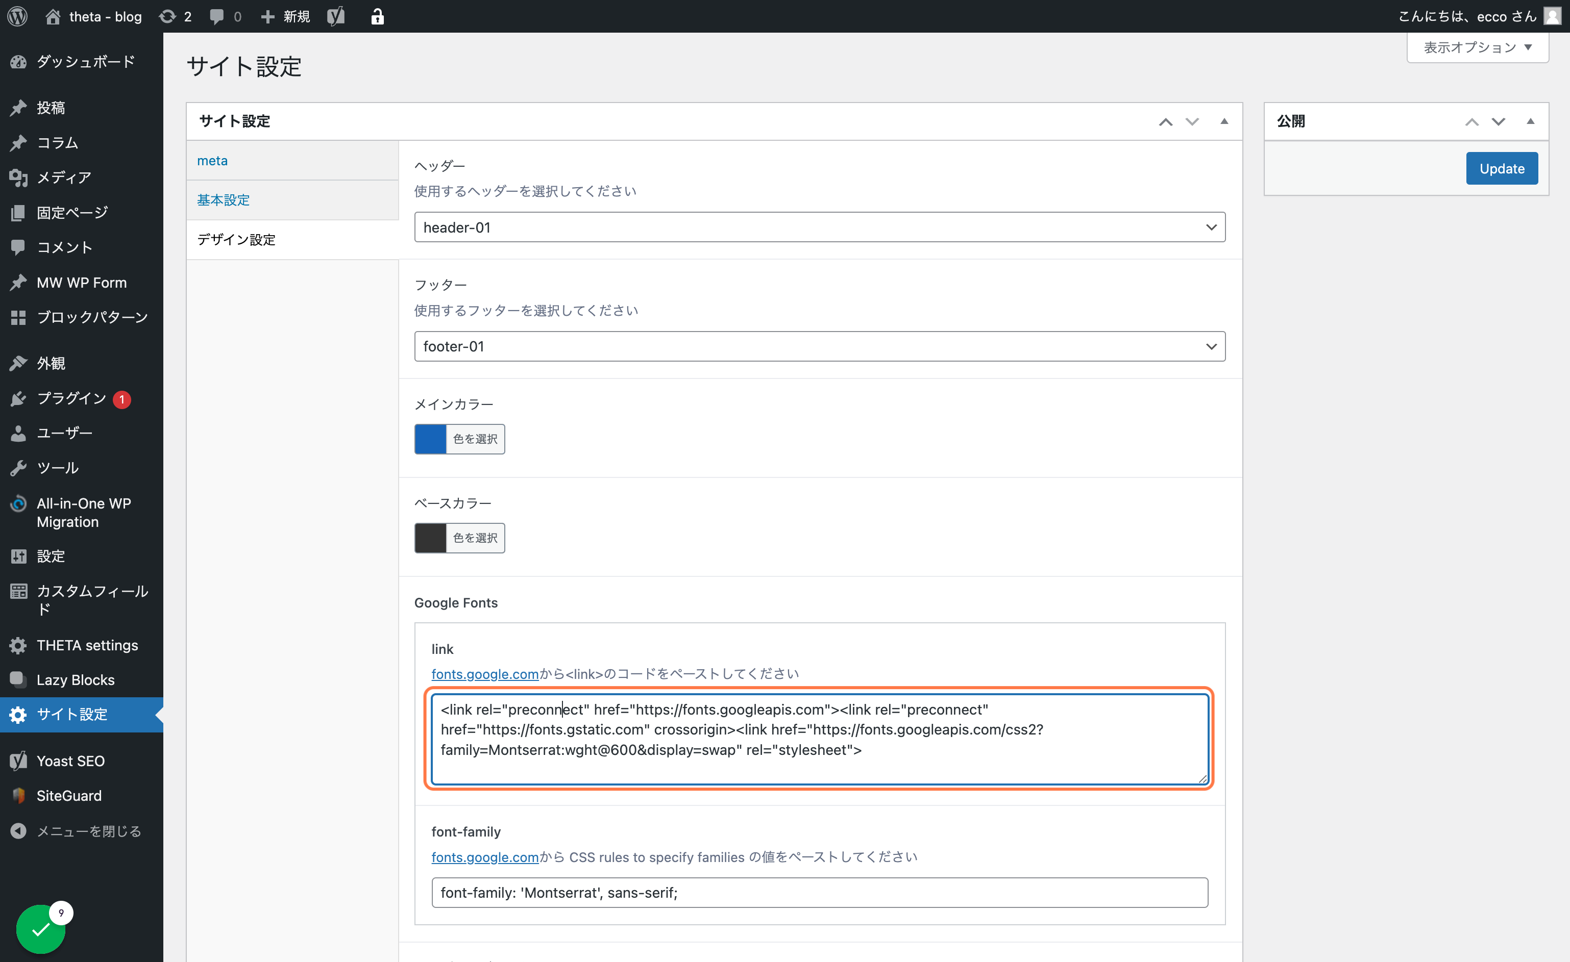Open the コメント sidebar item
Viewport: 1570px width, 962px height.
[82, 247]
